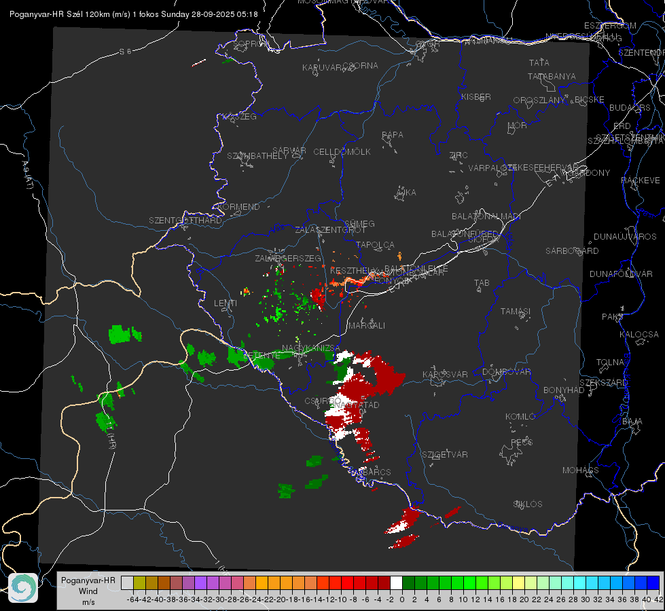The image size is (665, 611).
Task: Select the BALATONFURED label
Action: point(465,234)
